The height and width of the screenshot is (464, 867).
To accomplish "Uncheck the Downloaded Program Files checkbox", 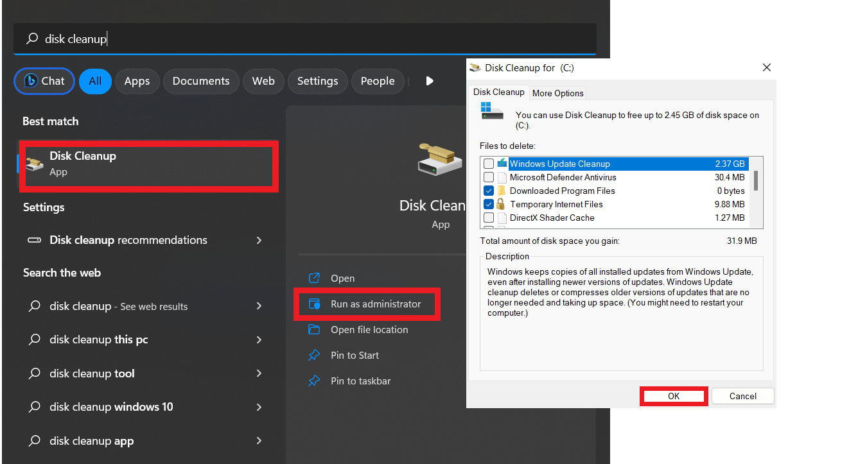I will click(x=489, y=191).
